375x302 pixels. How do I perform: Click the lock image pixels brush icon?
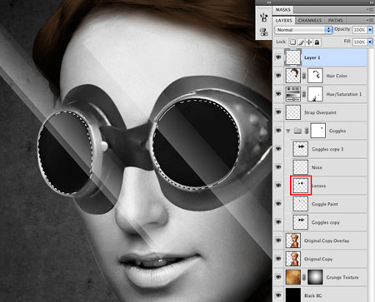[x=301, y=42]
